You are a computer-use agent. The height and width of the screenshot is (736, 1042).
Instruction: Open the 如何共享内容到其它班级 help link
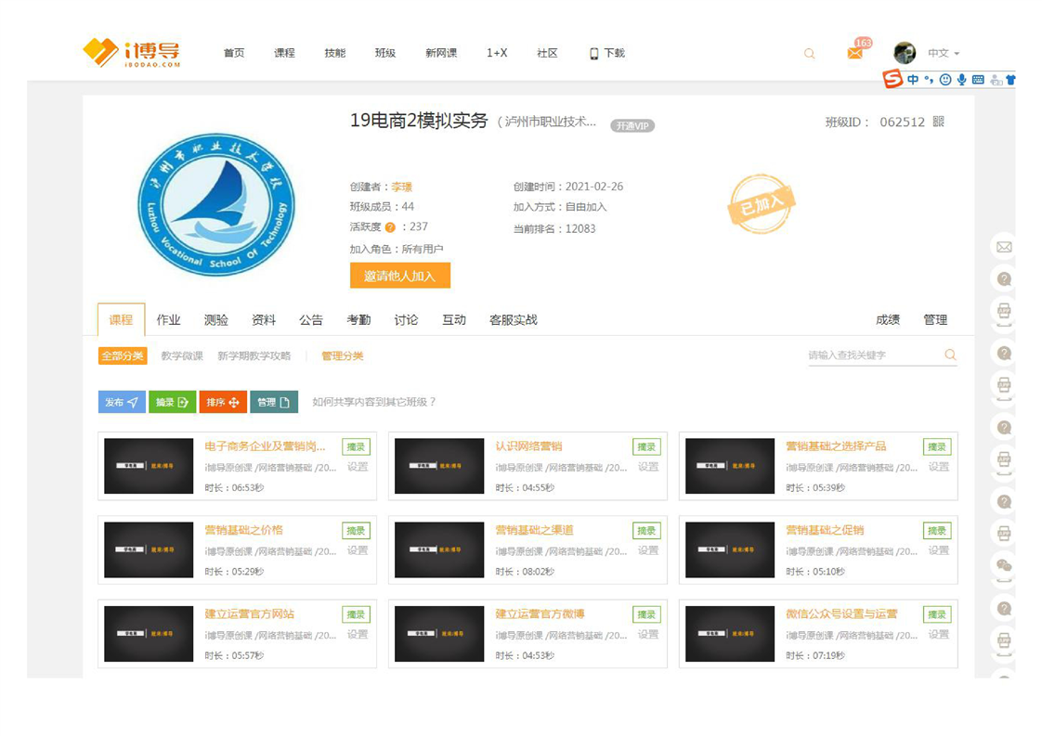(x=374, y=402)
